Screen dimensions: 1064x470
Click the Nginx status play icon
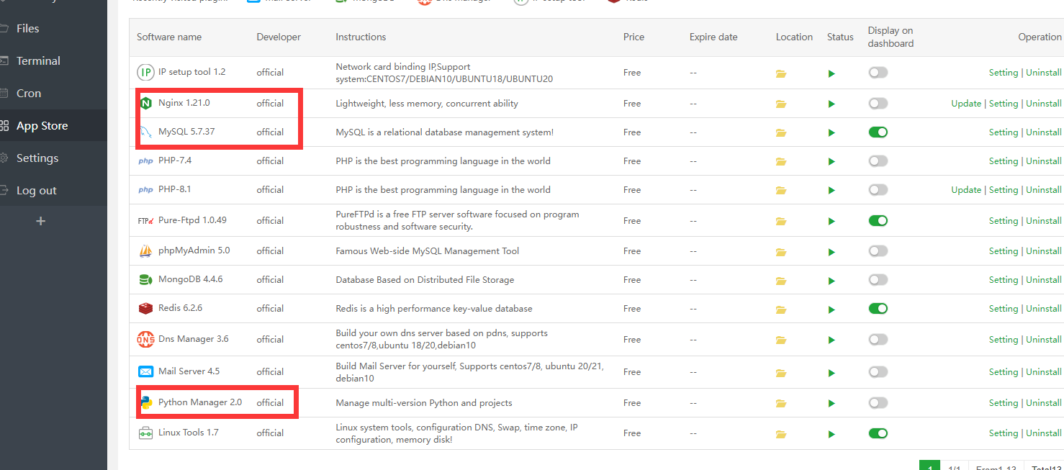coord(831,104)
